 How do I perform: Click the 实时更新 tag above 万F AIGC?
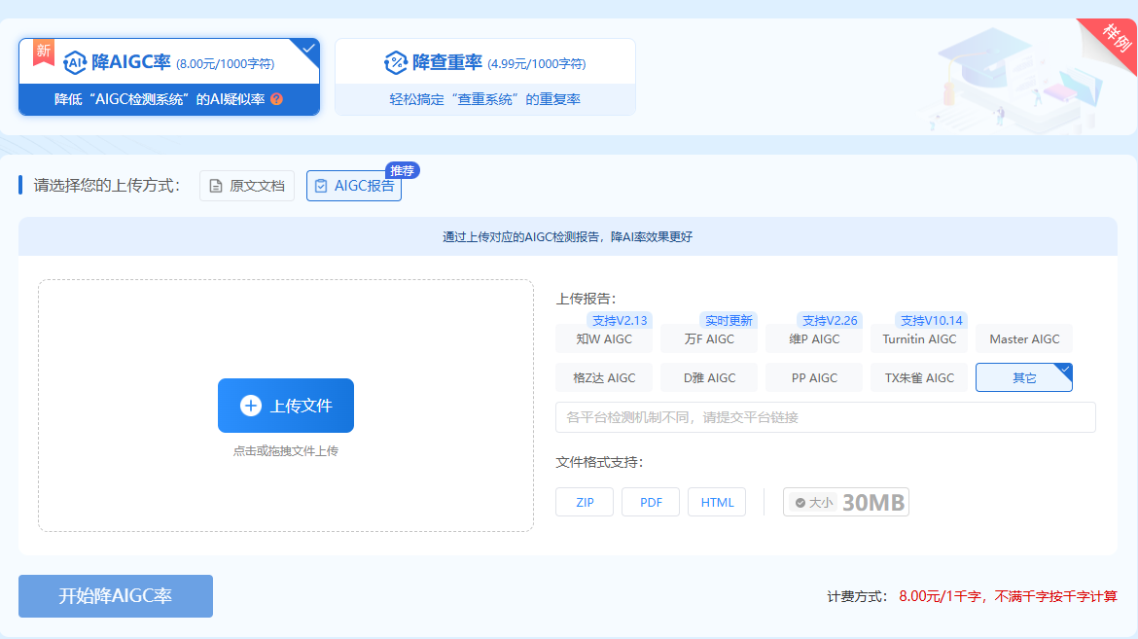tap(729, 320)
